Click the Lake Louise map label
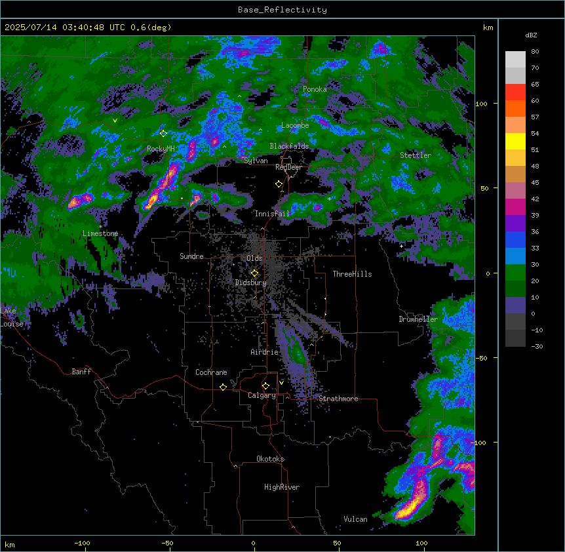Viewport: 565px width, 552px height. click(x=11, y=317)
